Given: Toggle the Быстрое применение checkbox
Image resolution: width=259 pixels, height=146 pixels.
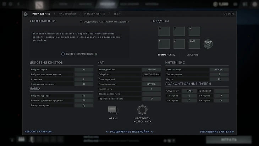Looking at the screenshot, I should [x=63, y=54].
